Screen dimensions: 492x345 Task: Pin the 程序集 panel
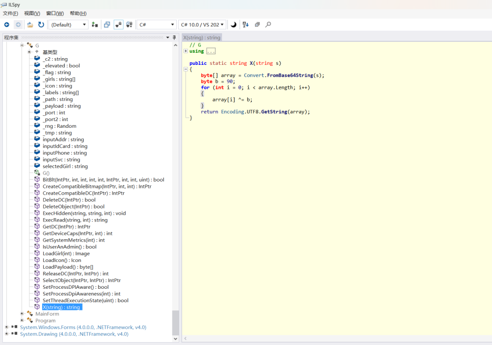174,37
